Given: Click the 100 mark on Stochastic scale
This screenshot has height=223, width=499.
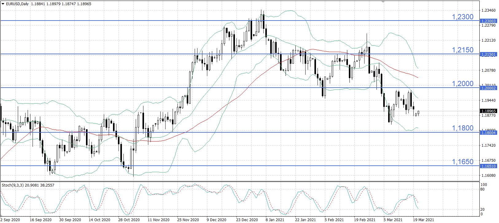Looking at the screenshot, I should [x=484, y=185].
